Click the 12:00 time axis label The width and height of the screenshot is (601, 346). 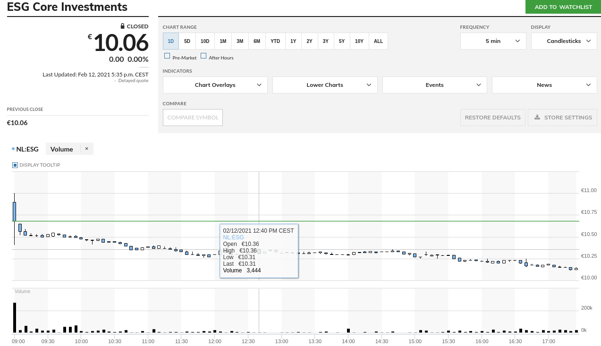coord(215,341)
